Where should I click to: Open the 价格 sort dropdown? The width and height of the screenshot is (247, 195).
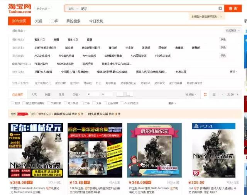(x=76, y=94)
